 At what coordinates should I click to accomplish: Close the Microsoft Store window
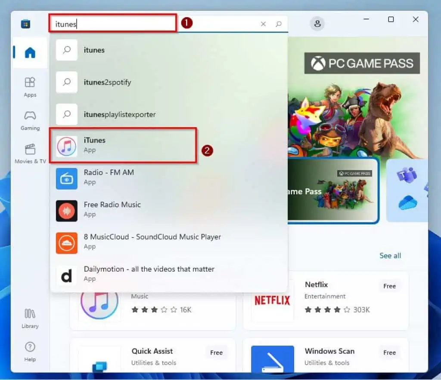coord(416,19)
